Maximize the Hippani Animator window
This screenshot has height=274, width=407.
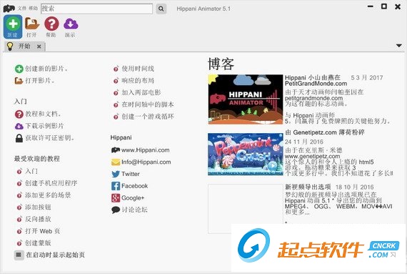click(x=384, y=6)
